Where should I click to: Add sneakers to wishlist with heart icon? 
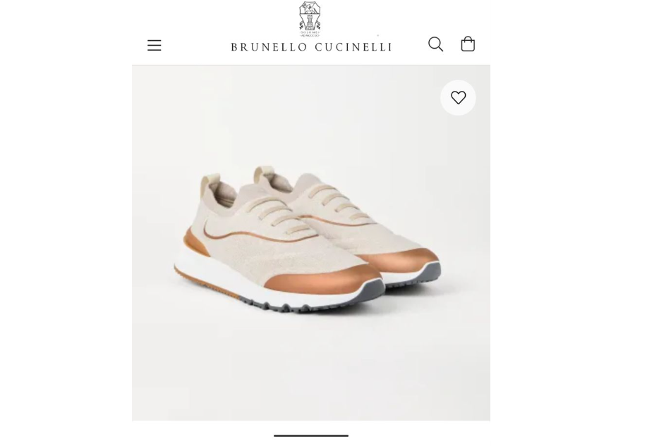click(x=458, y=97)
